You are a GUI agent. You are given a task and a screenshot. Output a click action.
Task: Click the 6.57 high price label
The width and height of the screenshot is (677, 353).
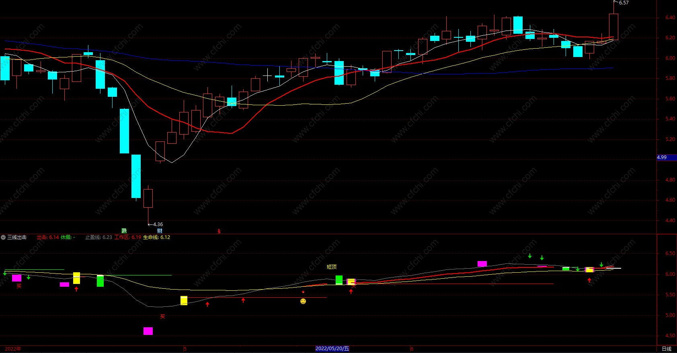pos(624,3)
